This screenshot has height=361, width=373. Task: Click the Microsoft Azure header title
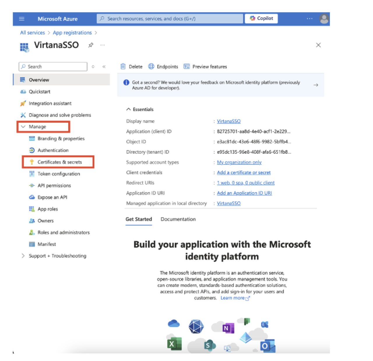click(x=58, y=19)
